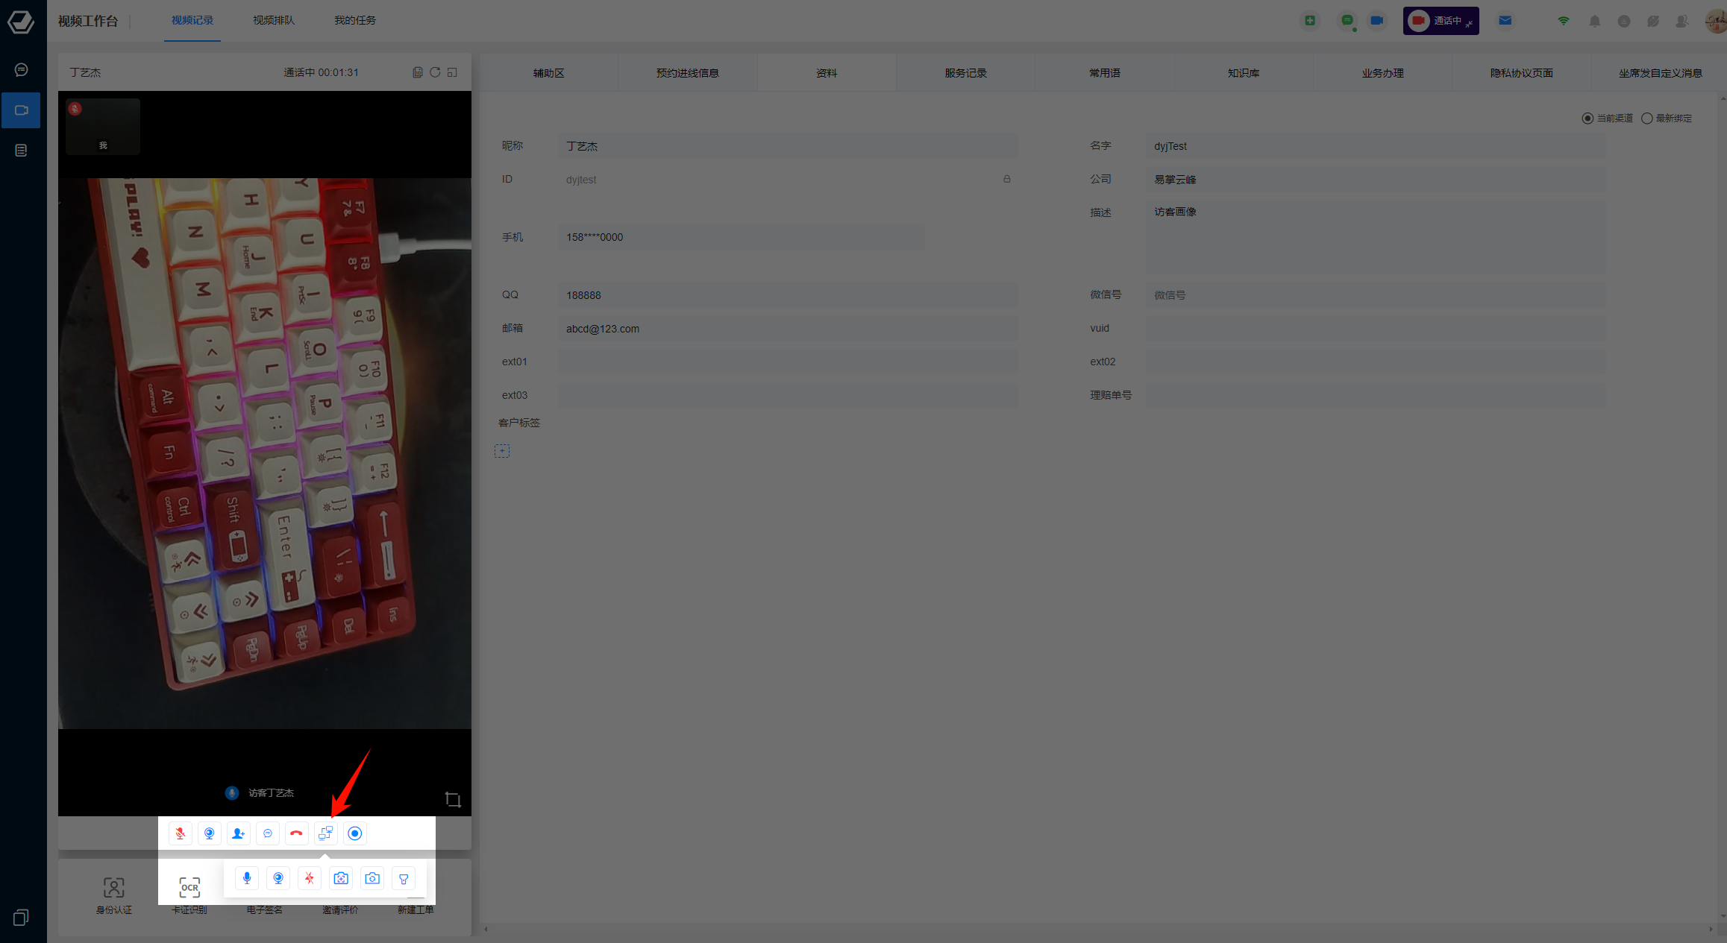The height and width of the screenshot is (943, 1727).
Task: Click the 名字 field showing dyjTest
Action: [1376, 146]
